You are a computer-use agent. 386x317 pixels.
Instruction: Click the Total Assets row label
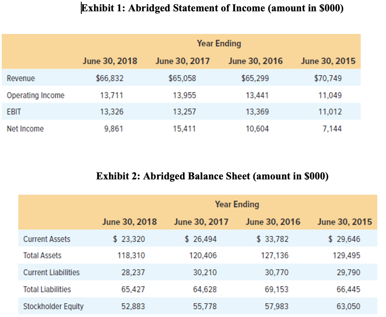coord(42,256)
